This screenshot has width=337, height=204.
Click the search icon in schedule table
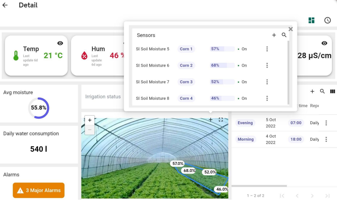coord(322,92)
